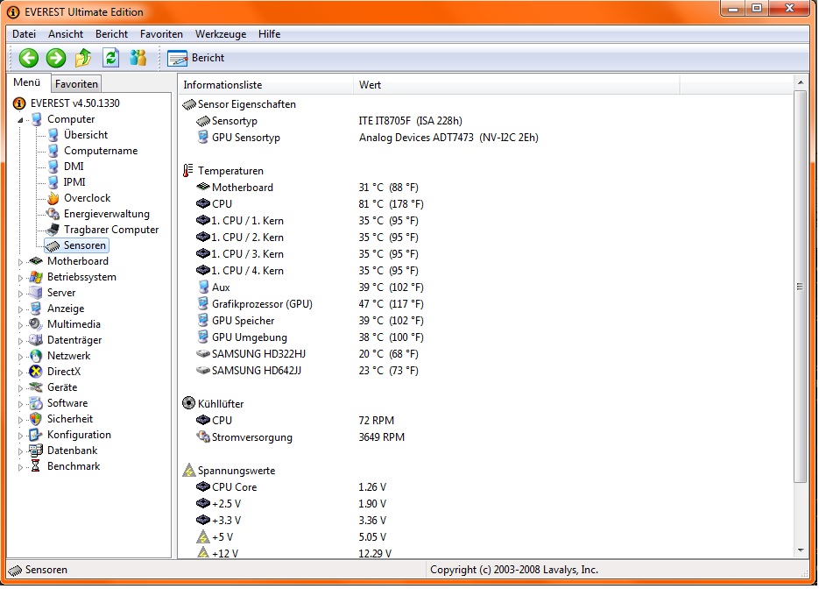
Task: Open the DMI tree item
Action: [74, 167]
